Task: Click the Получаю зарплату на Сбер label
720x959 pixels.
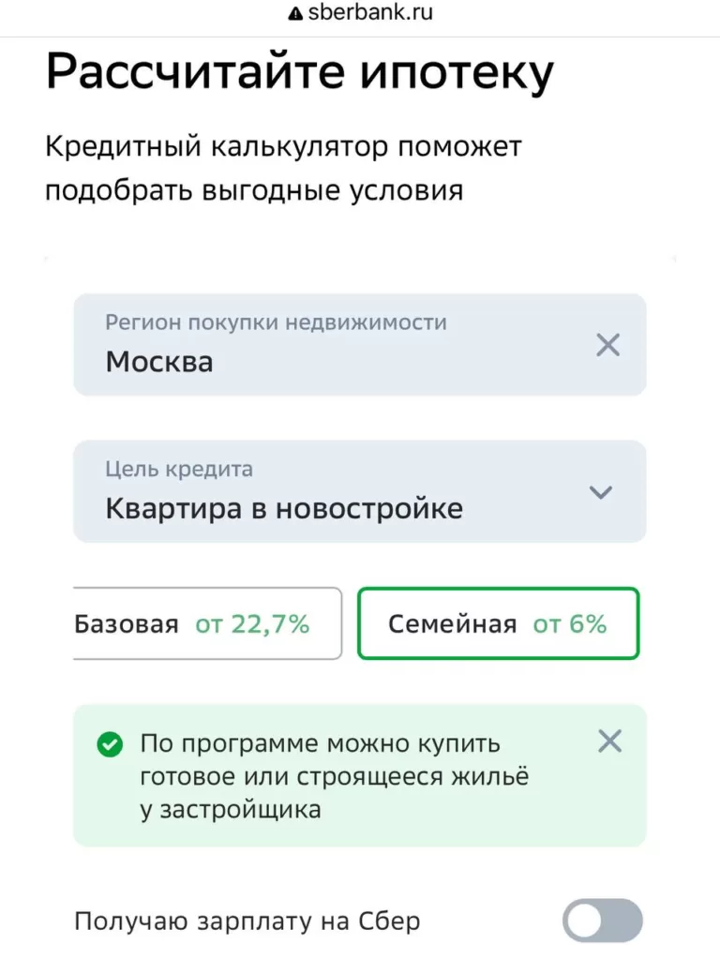Action: [249, 921]
